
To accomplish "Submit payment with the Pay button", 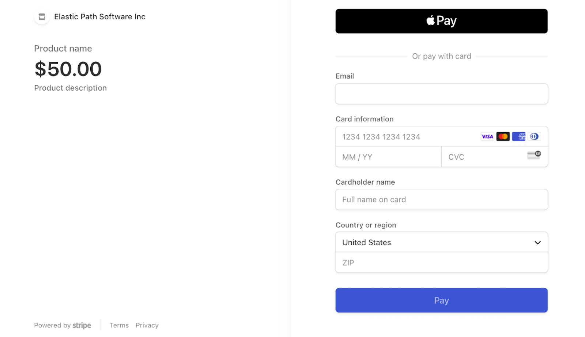I will tap(441, 300).
